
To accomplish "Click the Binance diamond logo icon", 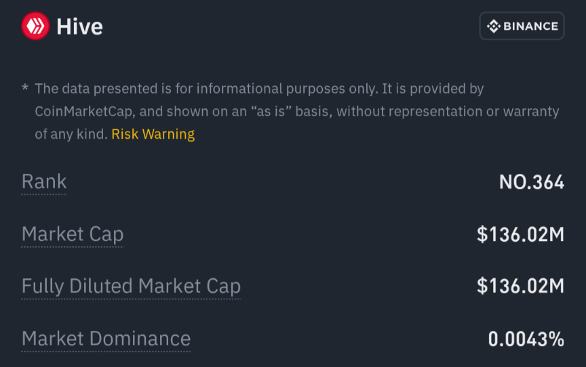I will pos(493,26).
